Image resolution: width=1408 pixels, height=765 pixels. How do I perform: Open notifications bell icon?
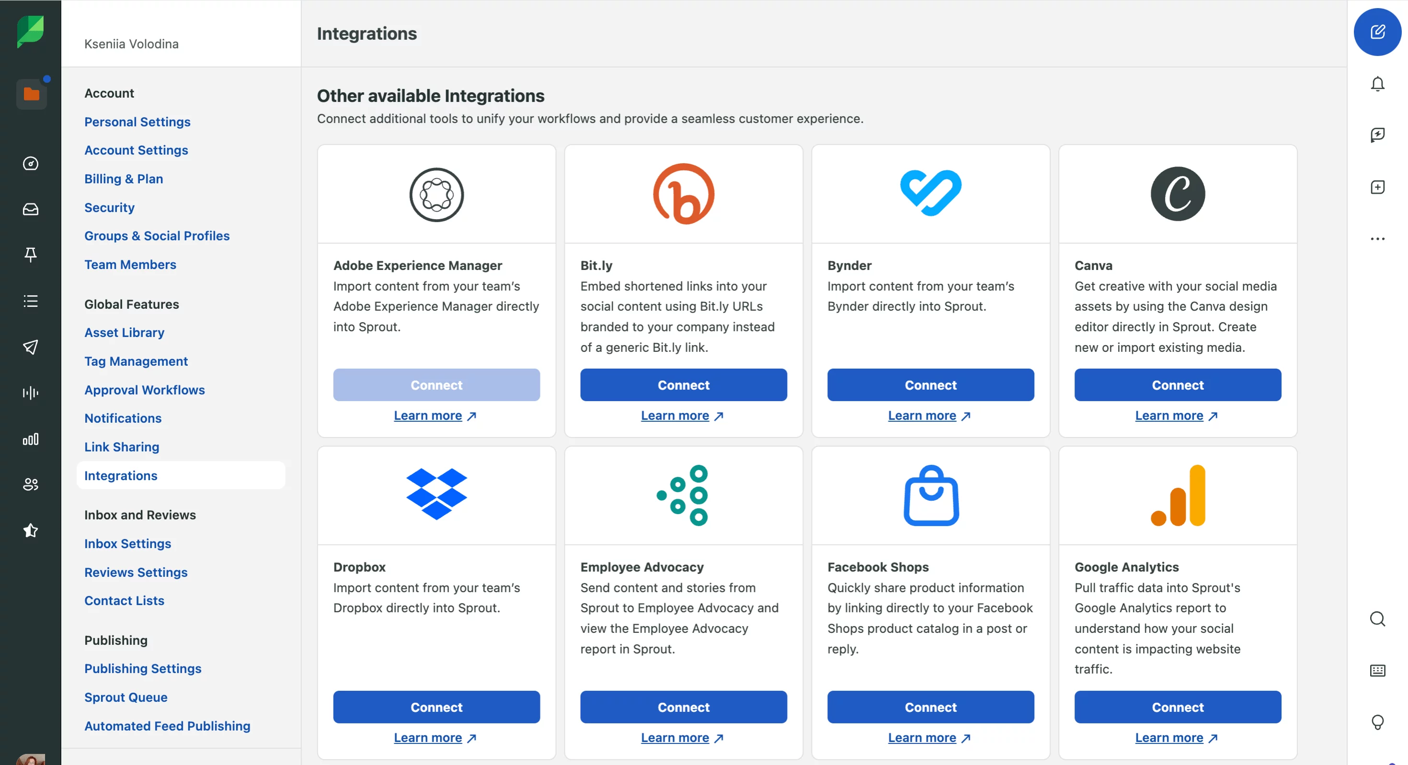[x=1377, y=84]
